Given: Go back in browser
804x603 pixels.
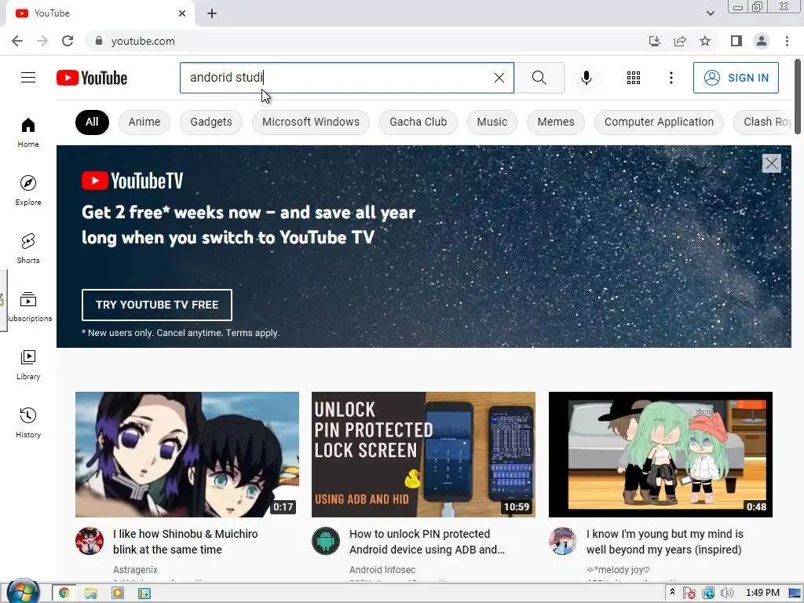Looking at the screenshot, I should [17, 41].
